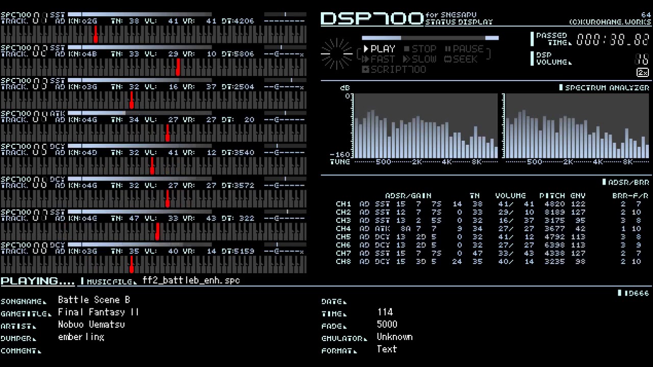Select the TIME value 114

(385, 312)
